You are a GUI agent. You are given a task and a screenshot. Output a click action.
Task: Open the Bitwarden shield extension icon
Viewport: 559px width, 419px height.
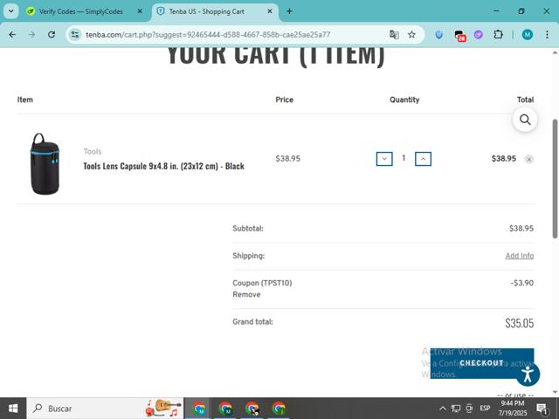tap(439, 35)
